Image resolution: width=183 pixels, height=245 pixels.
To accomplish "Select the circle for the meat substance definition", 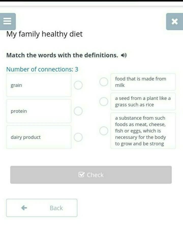I will coord(104,131).
